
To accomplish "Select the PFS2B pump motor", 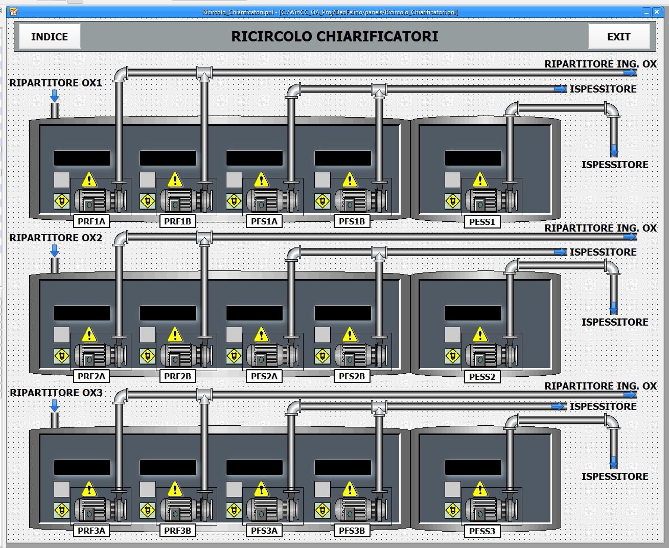I will [361, 354].
